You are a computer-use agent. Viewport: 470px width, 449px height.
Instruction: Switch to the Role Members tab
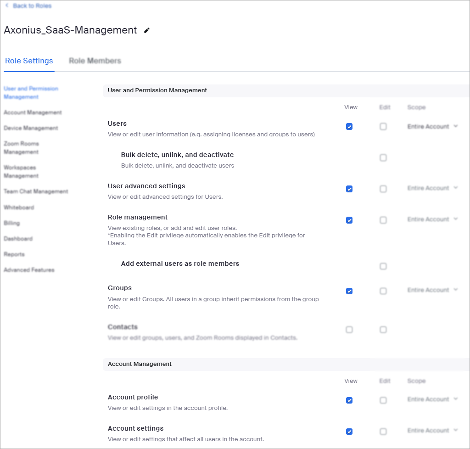coord(95,61)
